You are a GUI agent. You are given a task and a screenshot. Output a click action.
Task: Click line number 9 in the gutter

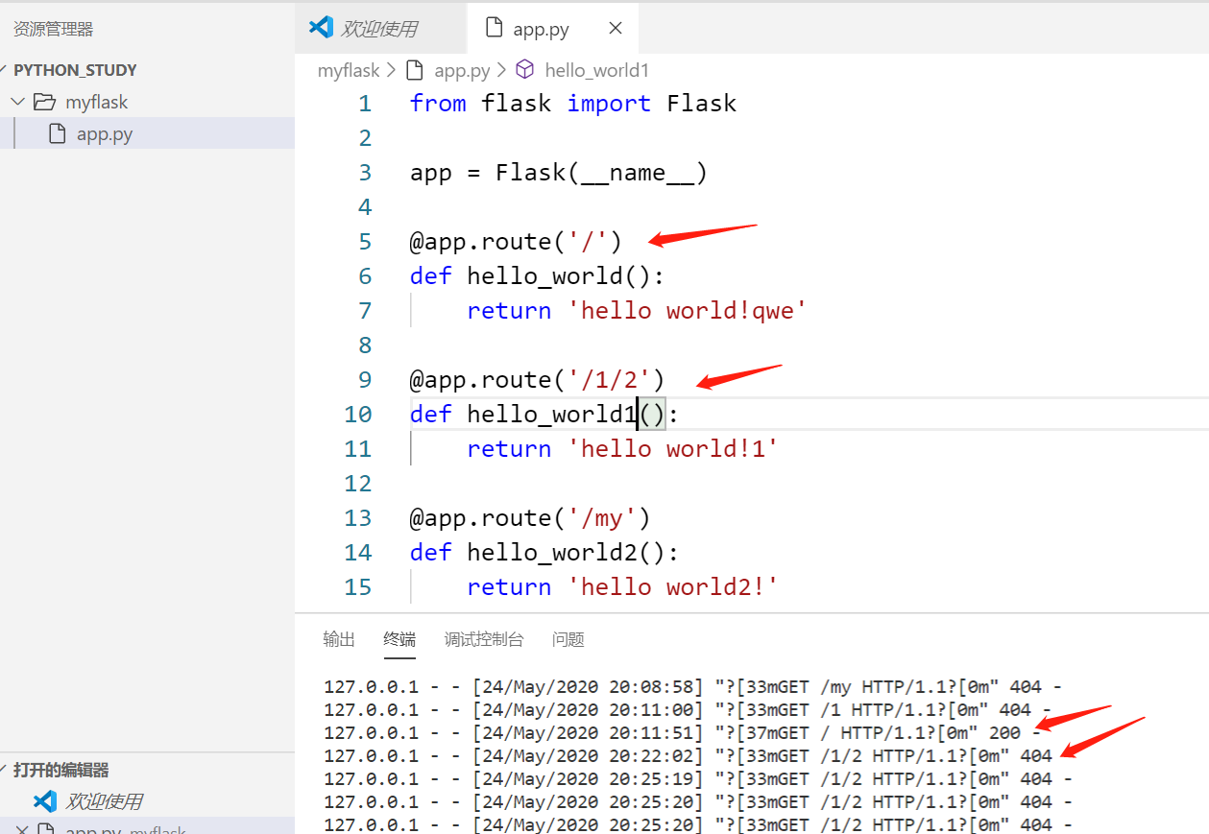click(364, 380)
